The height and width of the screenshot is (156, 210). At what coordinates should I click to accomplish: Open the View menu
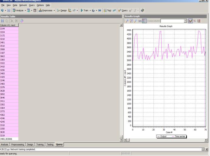(x=9, y=5)
